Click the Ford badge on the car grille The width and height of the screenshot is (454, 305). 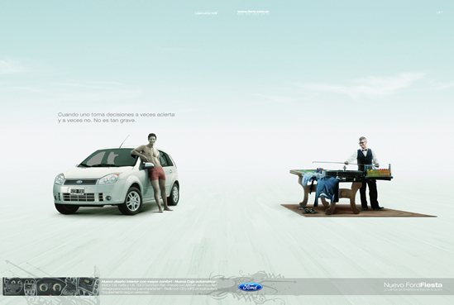(x=79, y=182)
